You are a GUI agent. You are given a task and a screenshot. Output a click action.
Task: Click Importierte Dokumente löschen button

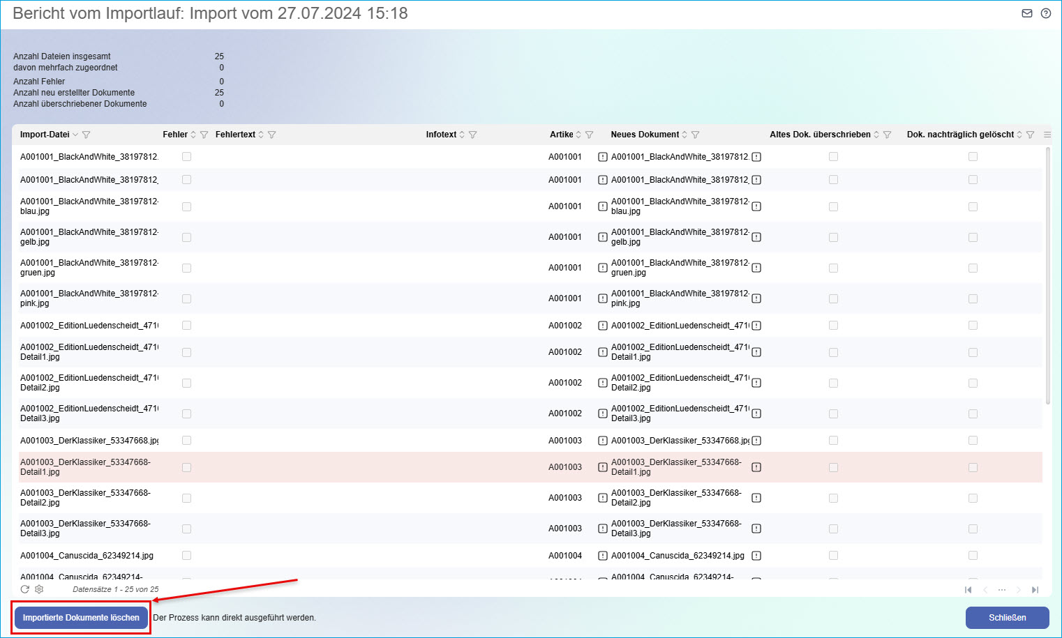[x=81, y=618]
